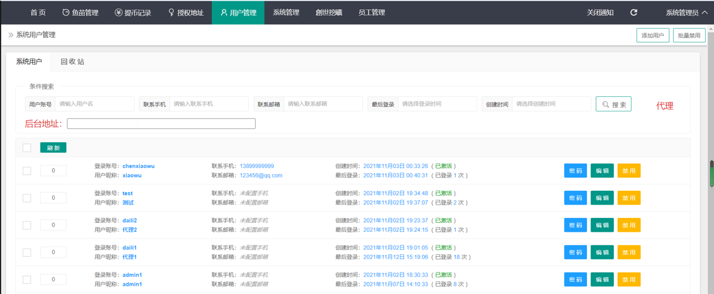This screenshot has height=294, width=714.
Task: Click 添加用户 button
Action: pos(652,36)
